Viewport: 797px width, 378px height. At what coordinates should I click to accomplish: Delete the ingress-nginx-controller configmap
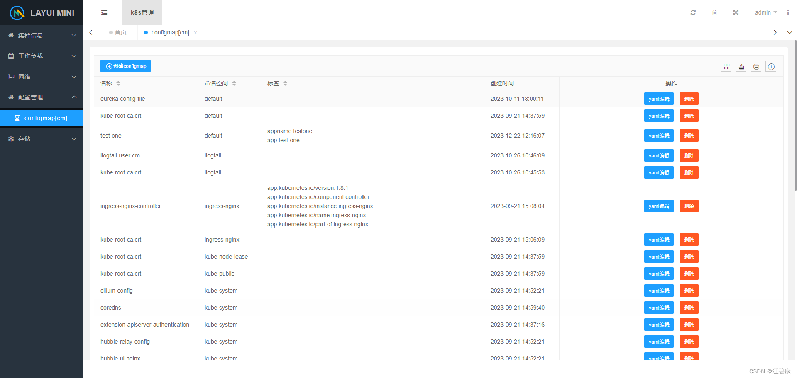click(689, 206)
